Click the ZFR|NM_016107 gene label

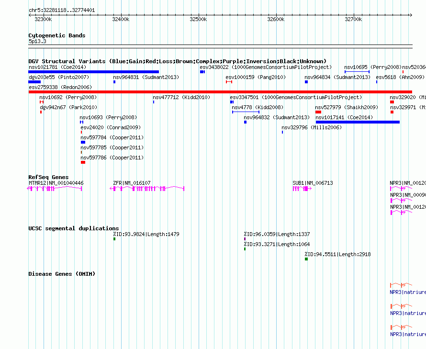(132, 183)
